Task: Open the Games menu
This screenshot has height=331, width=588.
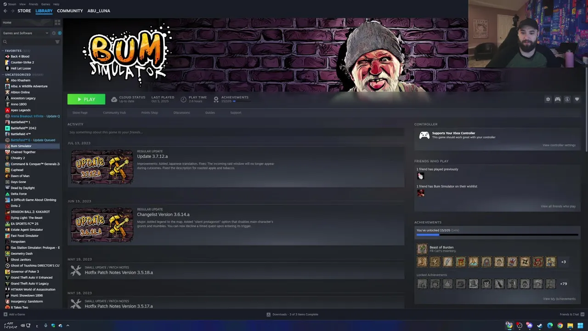Action: pyautogui.click(x=45, y=4)
